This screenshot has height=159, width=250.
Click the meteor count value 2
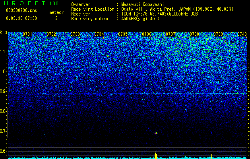(x=56, y=18)
